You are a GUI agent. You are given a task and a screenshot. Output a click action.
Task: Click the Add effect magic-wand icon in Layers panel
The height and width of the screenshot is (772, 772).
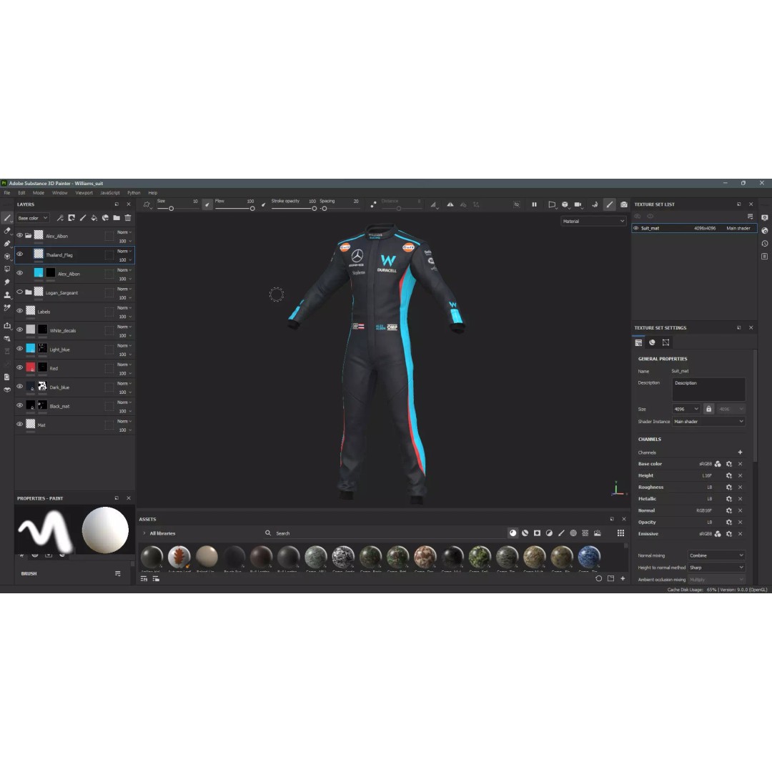pyautogui.click(x=60, y=218)
